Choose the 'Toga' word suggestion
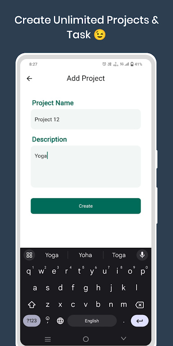Image resolution: width=173 pixels, height=346 pixels. [x=119, y=255]
